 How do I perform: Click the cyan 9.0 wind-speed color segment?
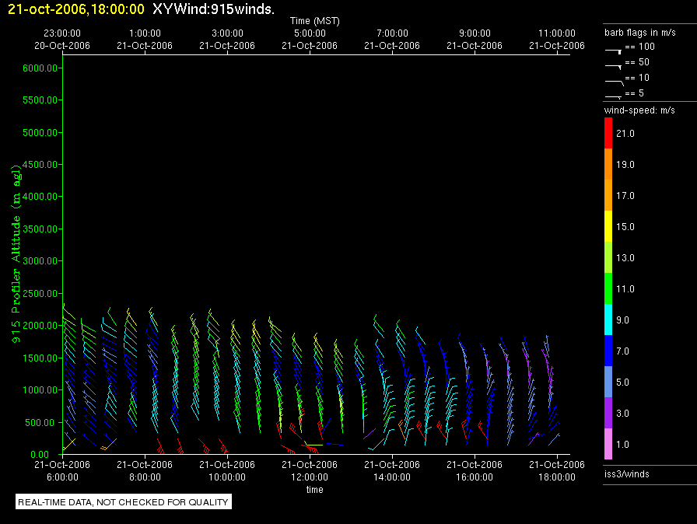(608, 320)
